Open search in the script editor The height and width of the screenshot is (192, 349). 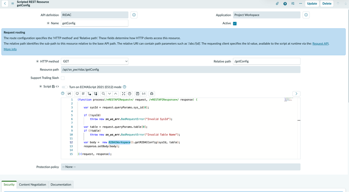tap(103, 94)
